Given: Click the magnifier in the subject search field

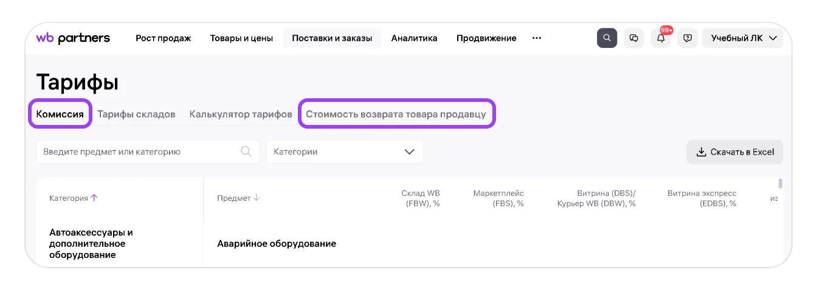Looking at the screenshot, I should 246,152.
